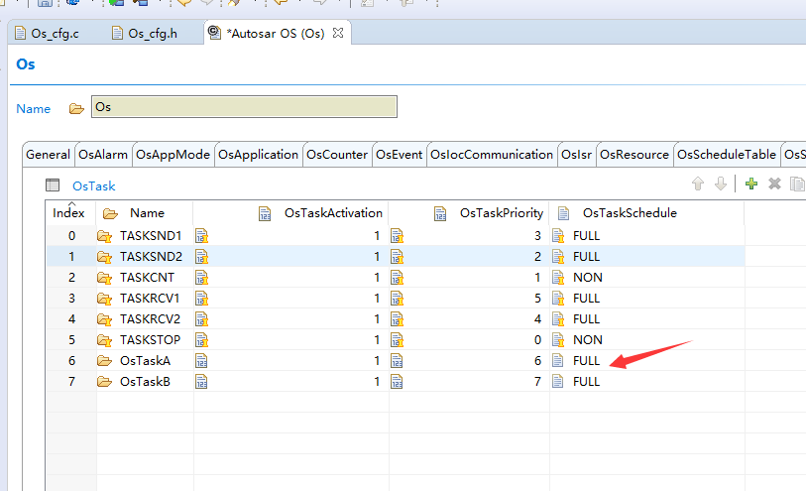Add a new OsTask with the plus icon
This screenshot has width=806, height=491.
pos(751,184)
